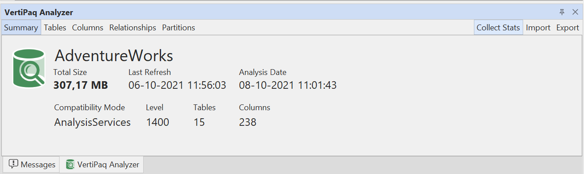Go to the Partitions tab
This screenshot has height=174, width=584.
pos(179,28)
